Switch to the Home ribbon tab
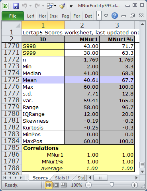 [42, 16]
